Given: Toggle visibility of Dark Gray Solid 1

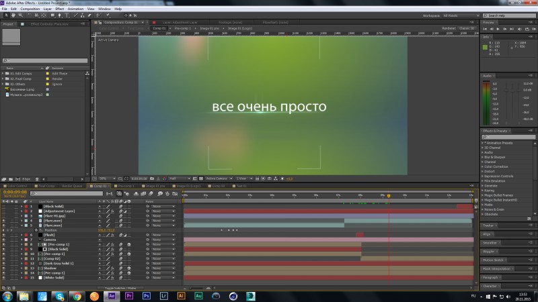Looking at the screenshot, I should coord(4,263).
